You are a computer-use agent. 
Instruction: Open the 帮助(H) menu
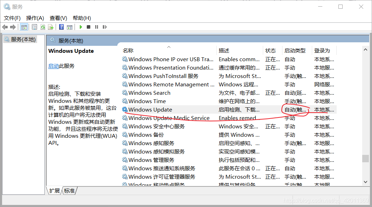click(x=82, y=18)
